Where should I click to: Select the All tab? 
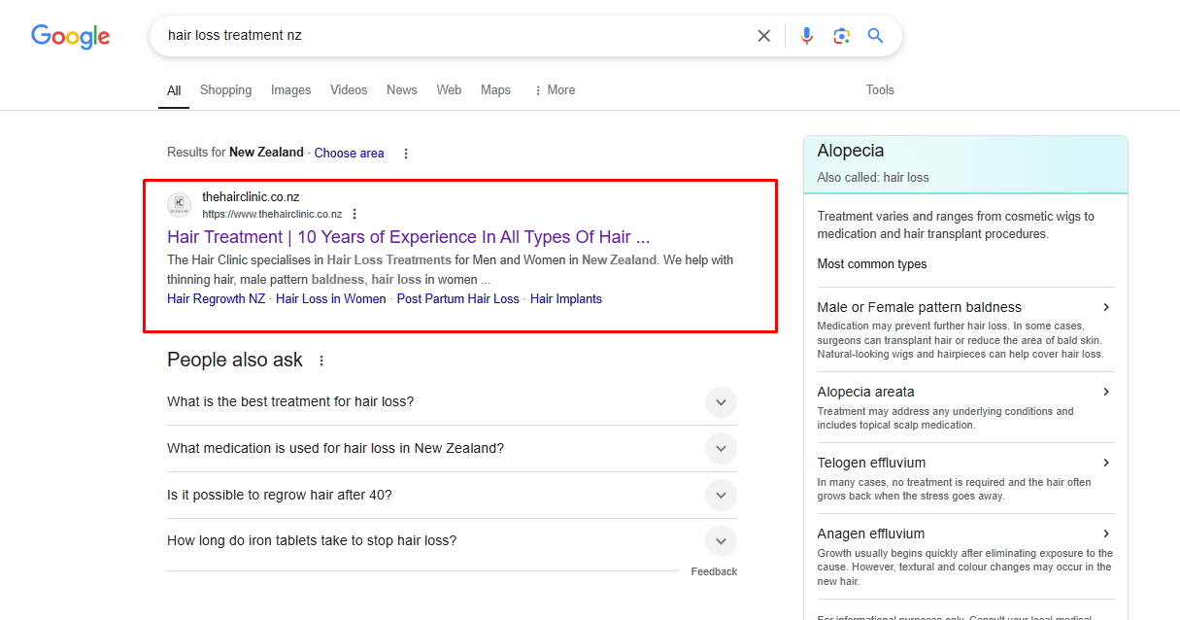pyautogui.click(x=174, y=90)
